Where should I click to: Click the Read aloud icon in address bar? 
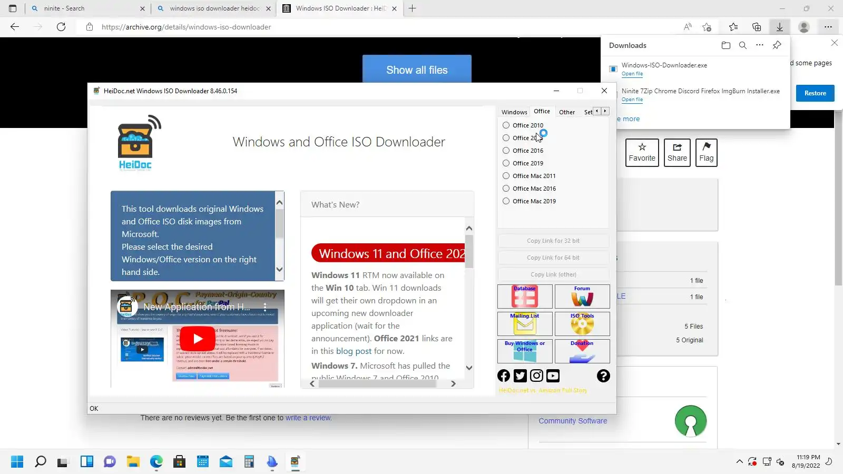coord(688,27)
